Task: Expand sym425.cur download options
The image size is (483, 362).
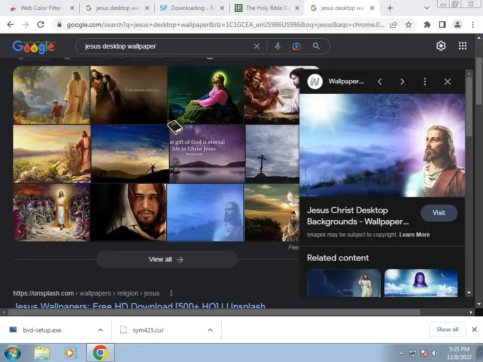Action: click(x=210, y=330)
